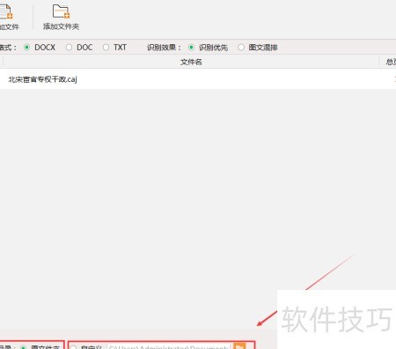Select TXT output format
Viewport: 396px width, 349px height.
tap(106, 48)
